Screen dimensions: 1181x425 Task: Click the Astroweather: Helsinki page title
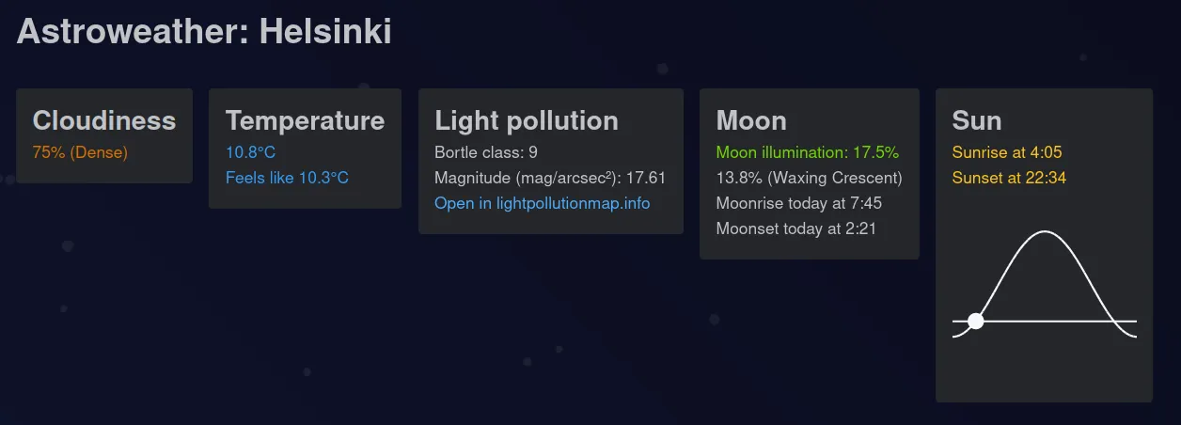pyautogui.click(x=204, y=32)
